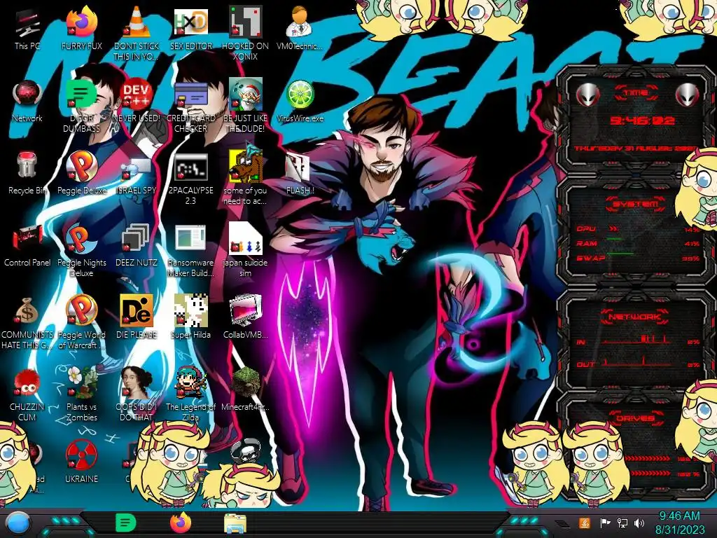This screenshot has height=538, width=717.
Task: Click the widget date text THURSDAY 31 AUGUST
Action: (636, 149)
